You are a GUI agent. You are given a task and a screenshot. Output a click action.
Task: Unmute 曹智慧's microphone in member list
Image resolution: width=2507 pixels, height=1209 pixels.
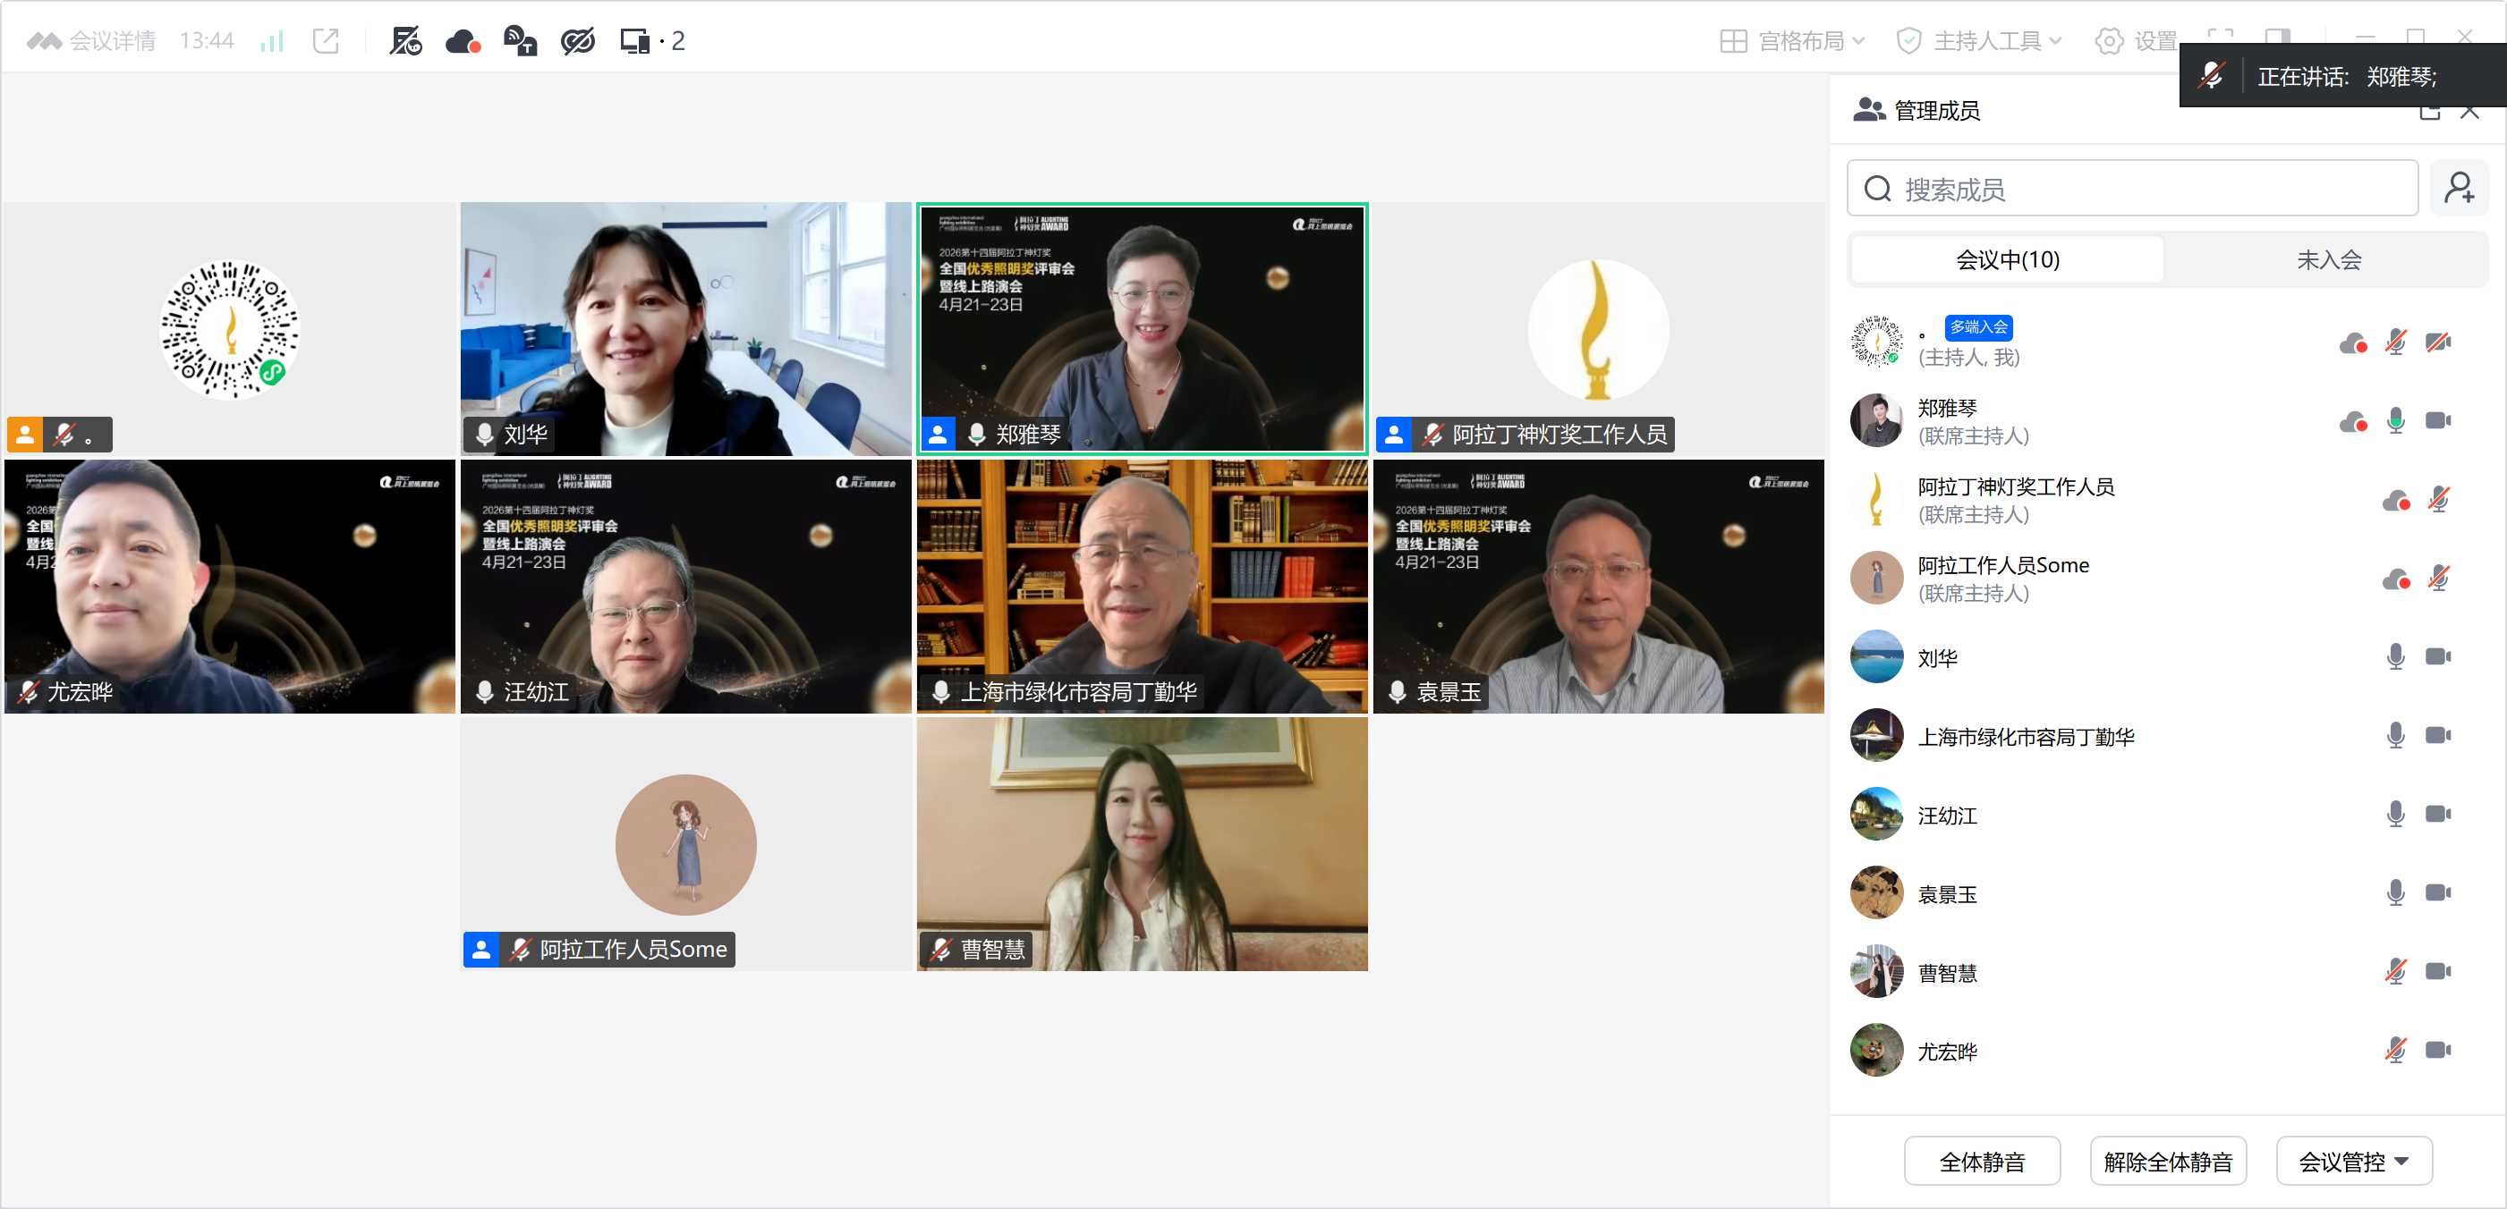2395,971
